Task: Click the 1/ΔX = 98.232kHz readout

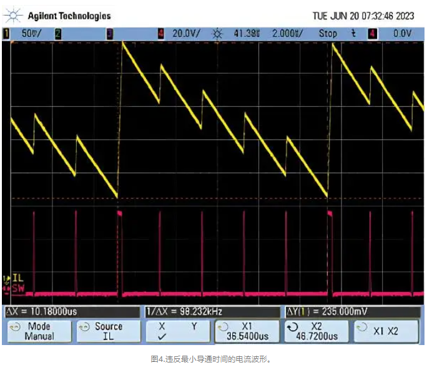Action: tap(185, 311)
